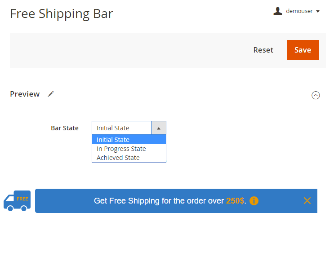Click the Get Free Shipping banner message
The width and height of the screenshot is (334, 257).
[x=159, y=201]
